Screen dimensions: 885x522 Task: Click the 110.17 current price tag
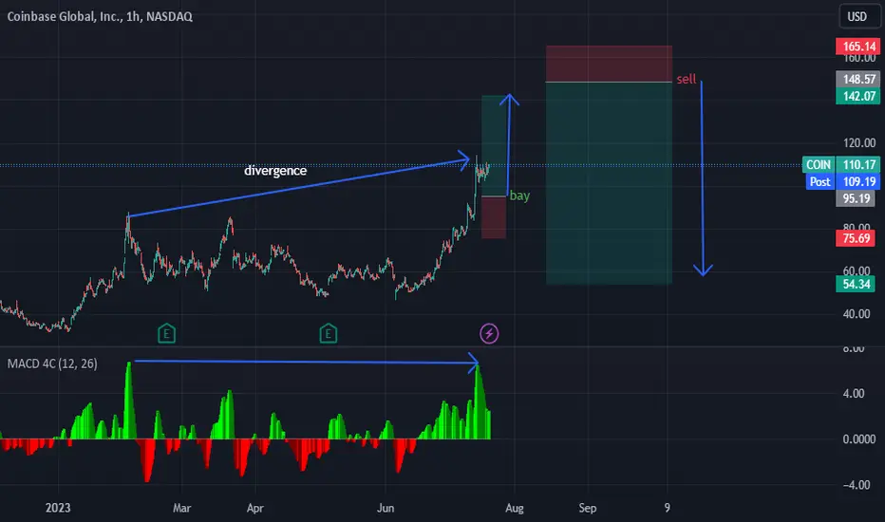(x=858, y=165)
